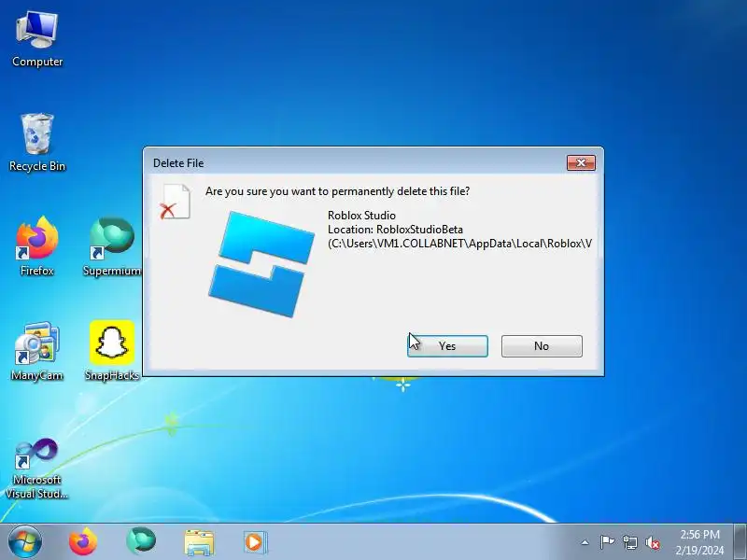Screen dimensions: 747x560
Task: Cancel deletion with the No button
Action: [x=542, y=346]
